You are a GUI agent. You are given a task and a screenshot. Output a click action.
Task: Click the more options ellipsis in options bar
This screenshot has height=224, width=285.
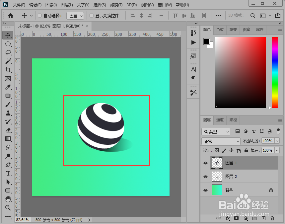point(218,16)
